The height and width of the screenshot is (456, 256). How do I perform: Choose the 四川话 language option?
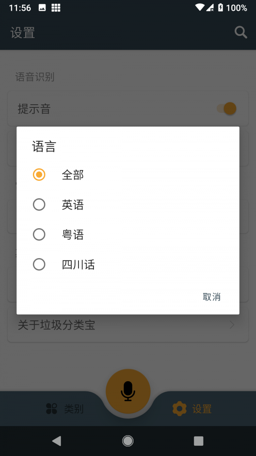(x=78, y=265)
